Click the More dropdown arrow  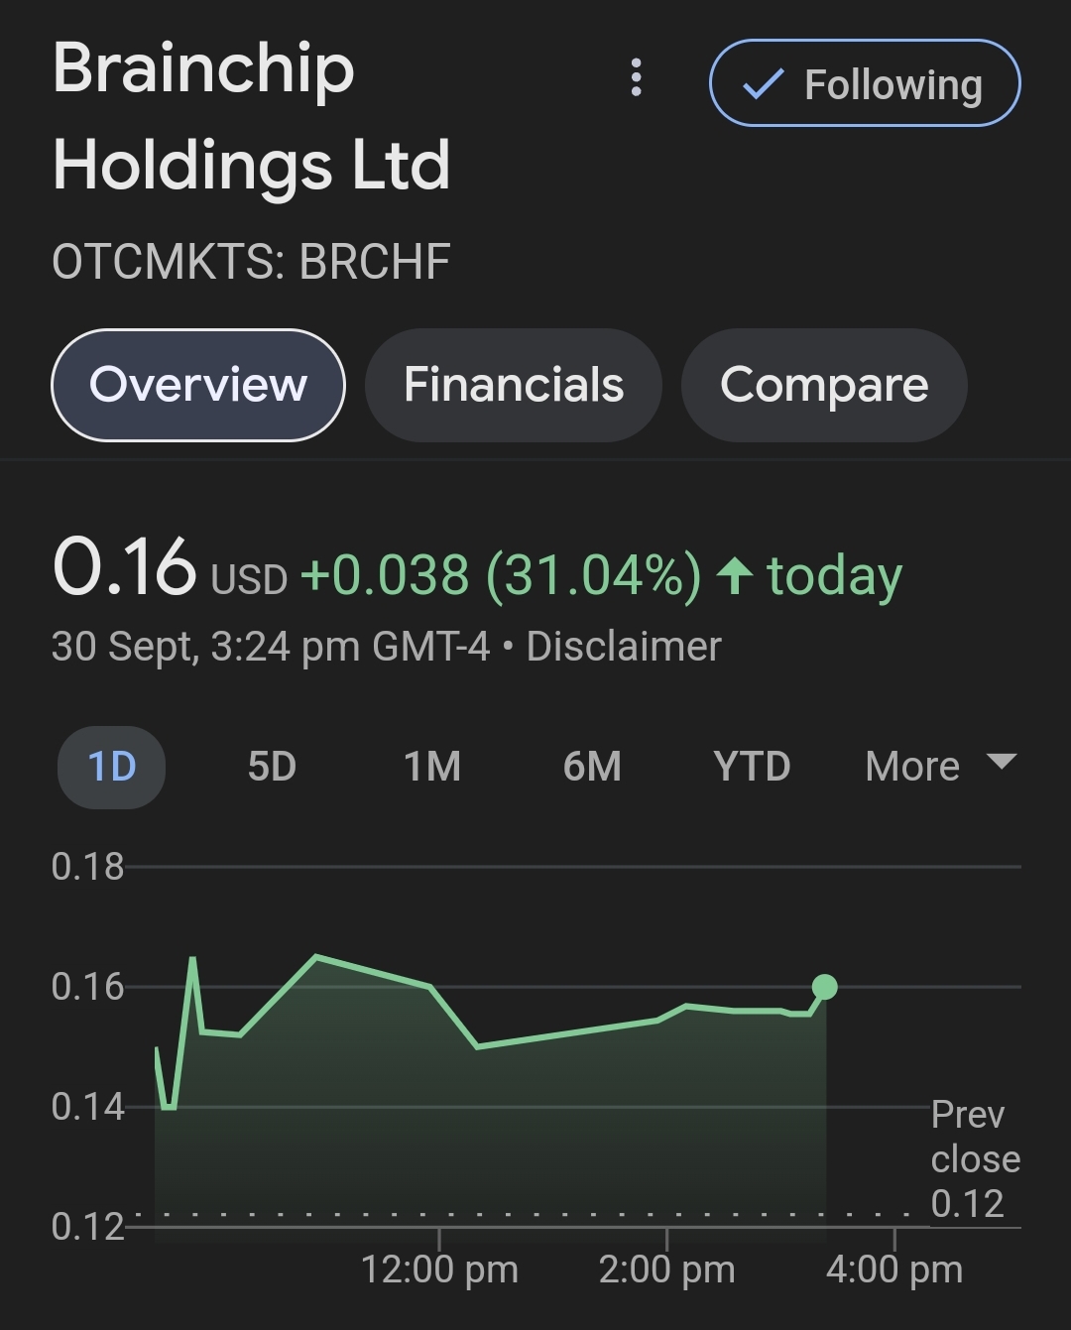[x=1002, y=762]
